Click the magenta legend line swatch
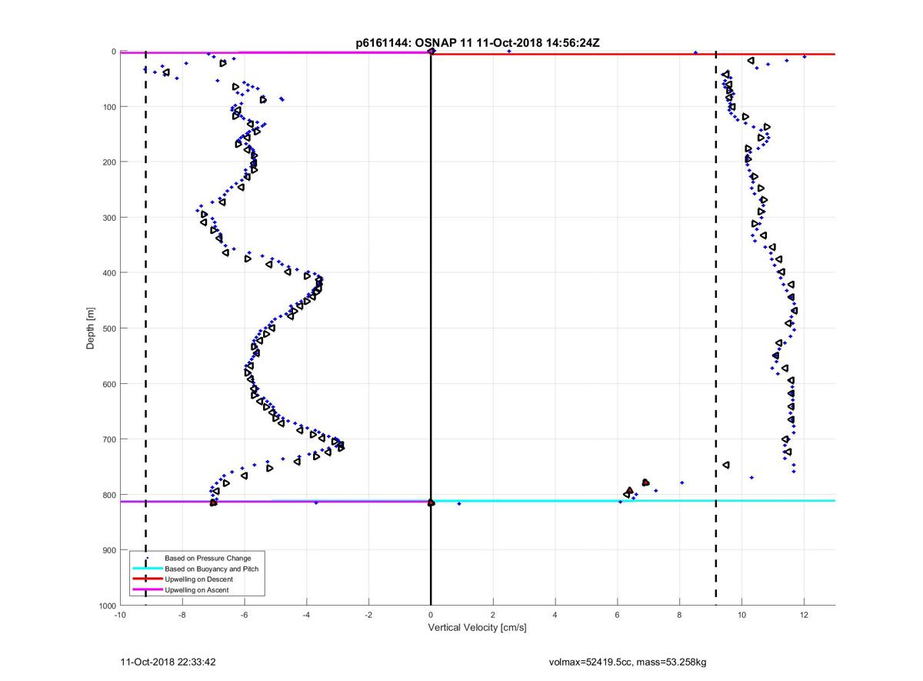The width and height of the screenshot is (923, 681). point(147,590)
